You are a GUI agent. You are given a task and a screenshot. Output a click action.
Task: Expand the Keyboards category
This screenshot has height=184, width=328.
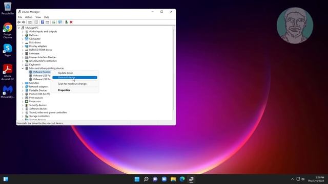[23, 65]
